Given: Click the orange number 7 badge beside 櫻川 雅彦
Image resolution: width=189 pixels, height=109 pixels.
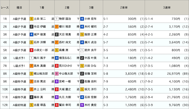Looking at the screenshot, I should coord(57,27).
